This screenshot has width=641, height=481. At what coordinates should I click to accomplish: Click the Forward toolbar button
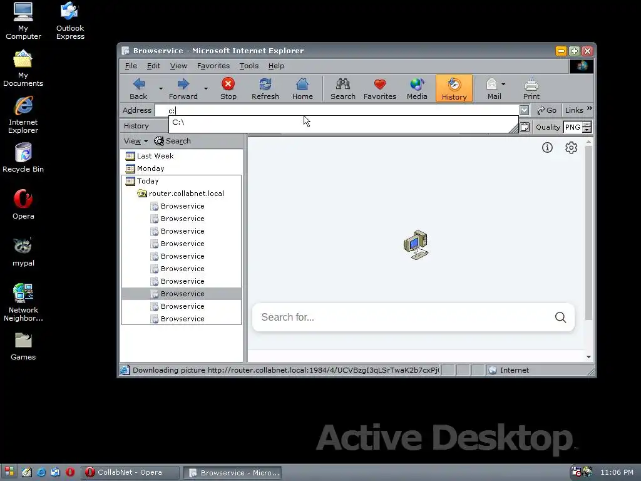[x=183, y=88]
